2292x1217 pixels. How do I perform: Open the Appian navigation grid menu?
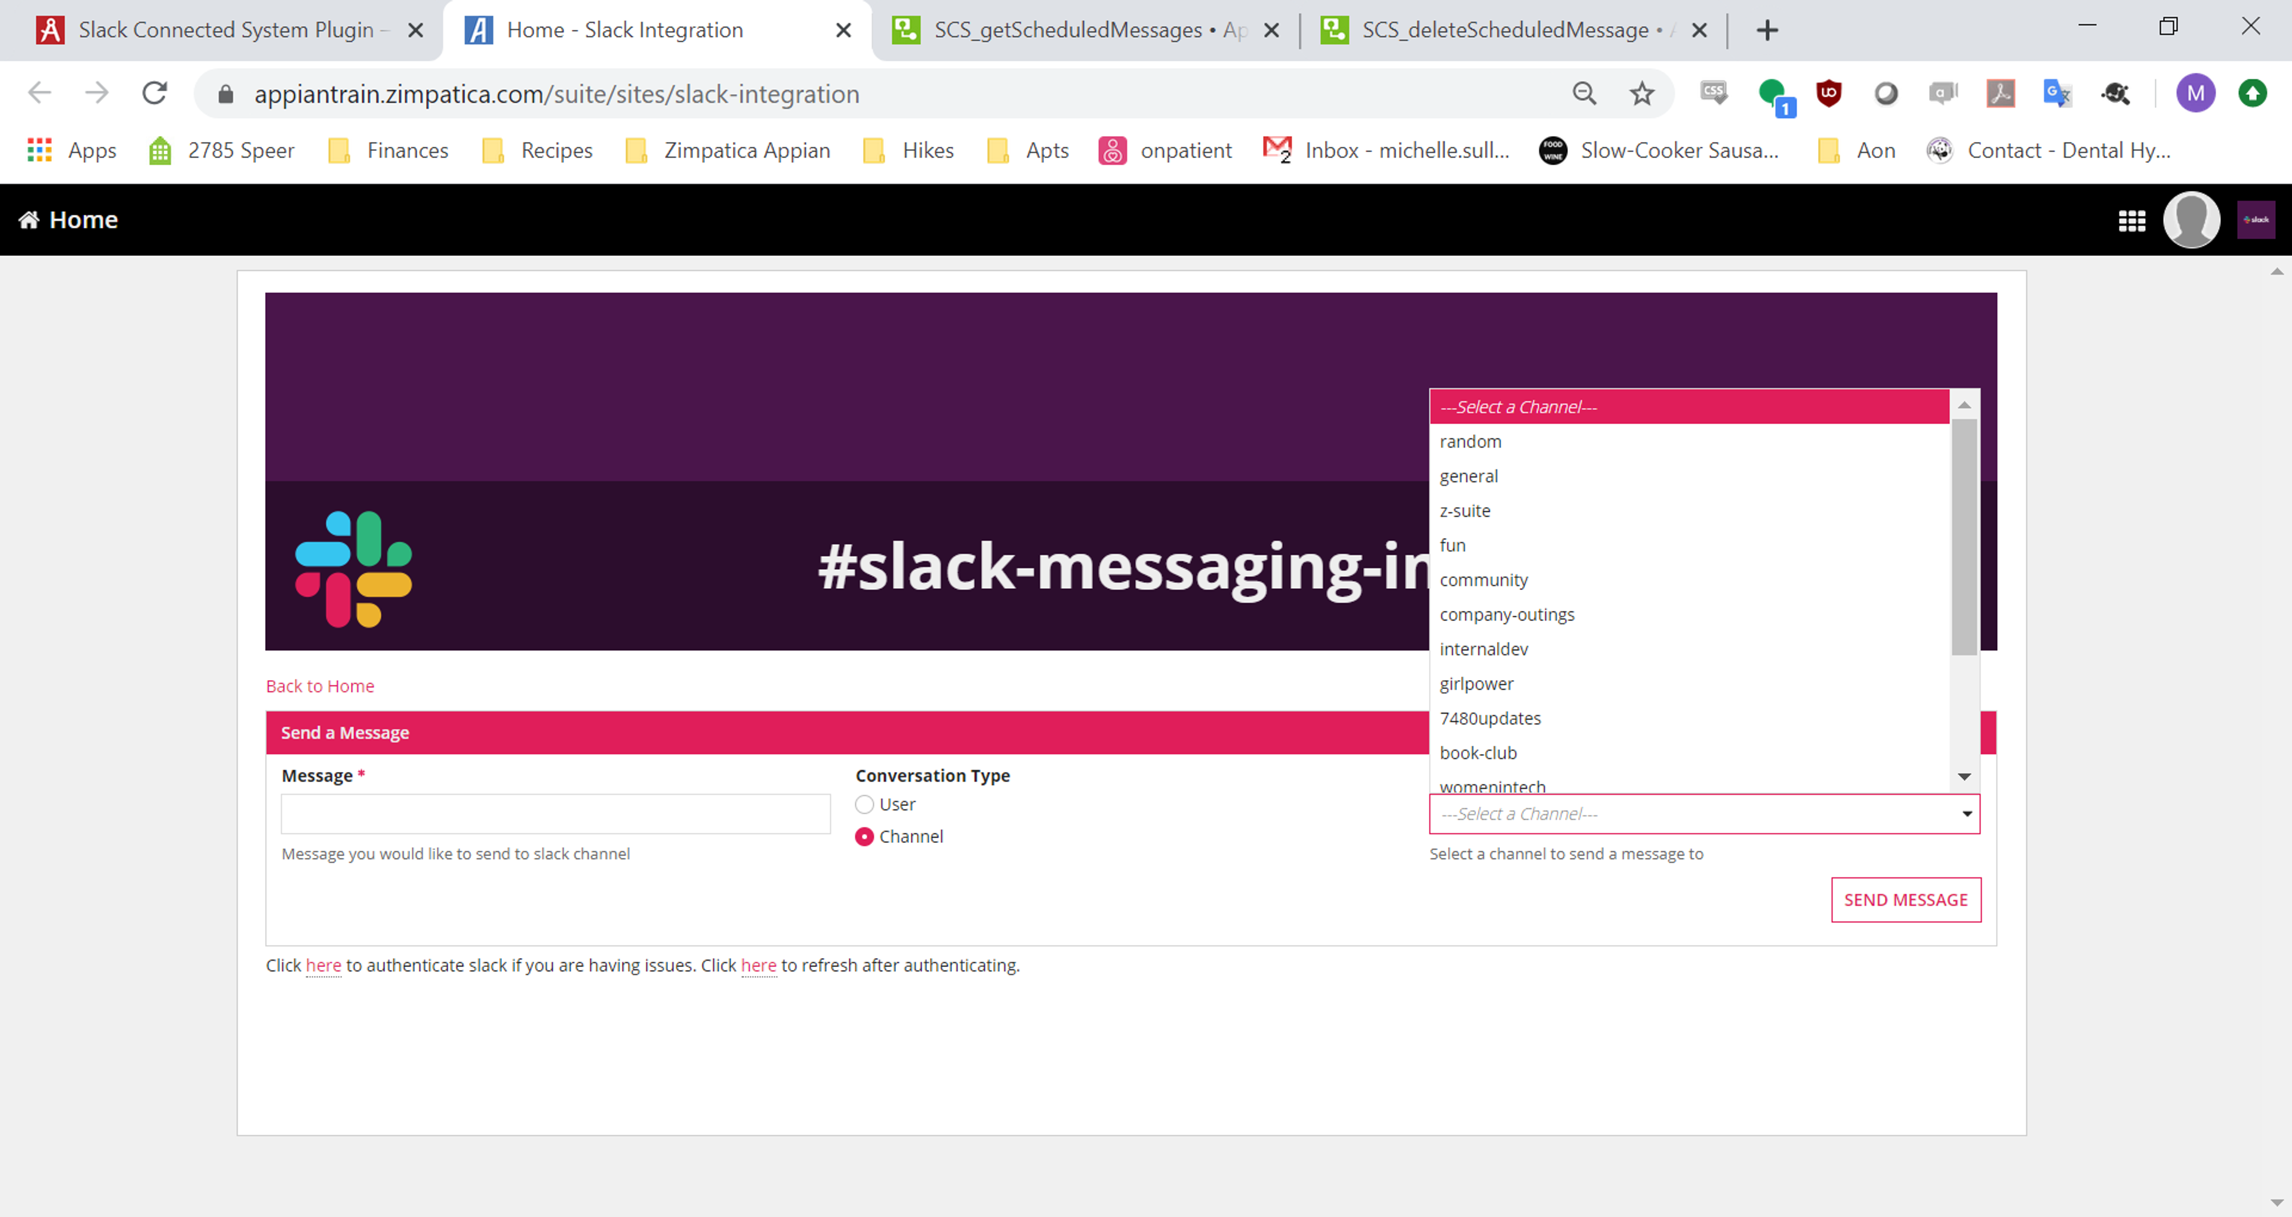(x=2132, y=220)
